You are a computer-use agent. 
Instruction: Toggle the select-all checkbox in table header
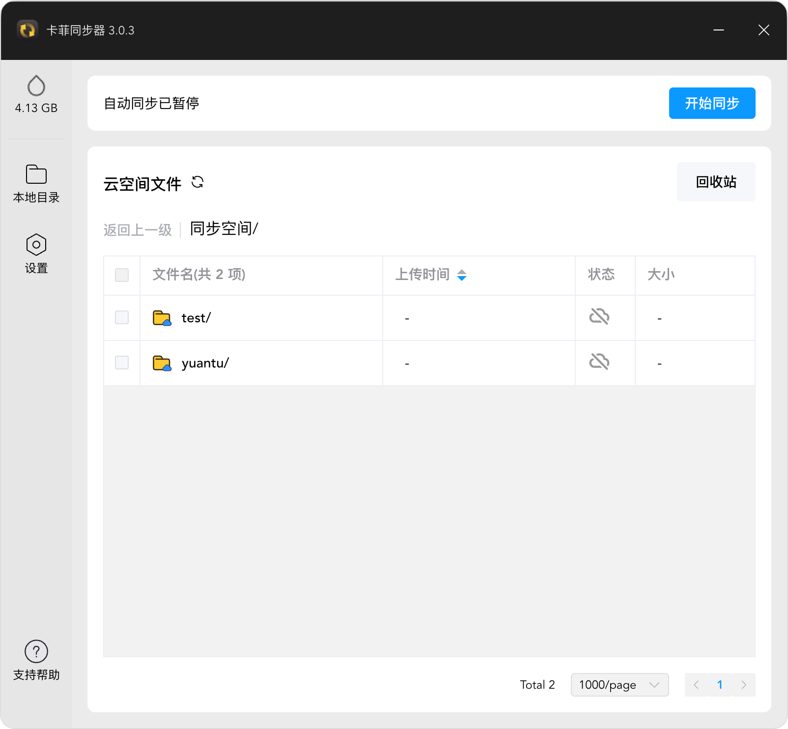coord(122,275)
